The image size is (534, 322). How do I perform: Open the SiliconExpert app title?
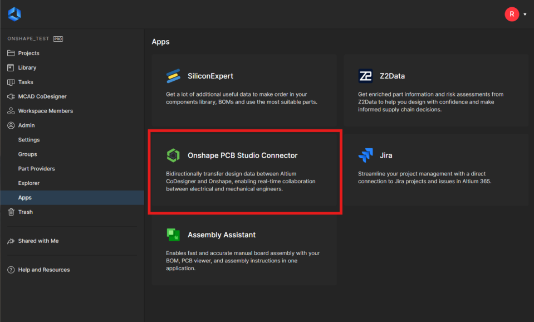point(210,76)
